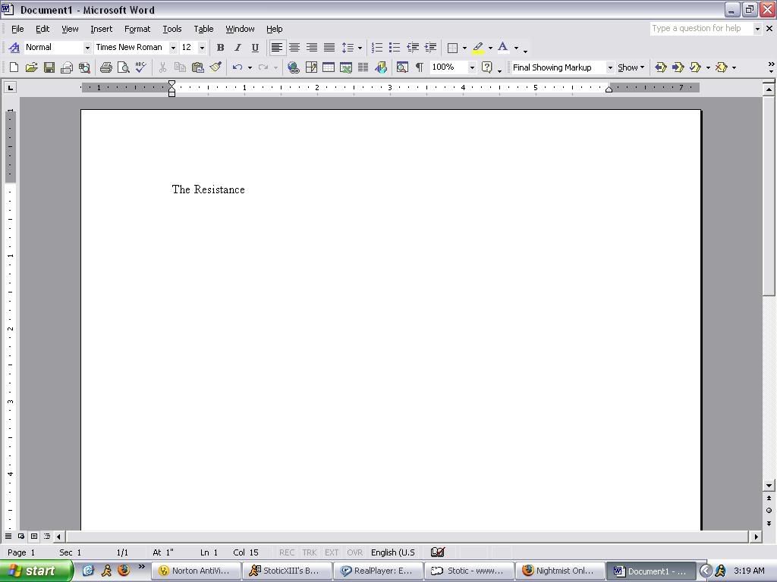
Task: Click the Bullets list icon
Action: [x=395, y=48]
